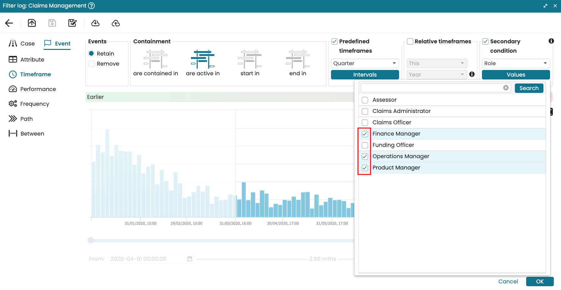
Task: Clear the role search field
Action: coord(506,88)
